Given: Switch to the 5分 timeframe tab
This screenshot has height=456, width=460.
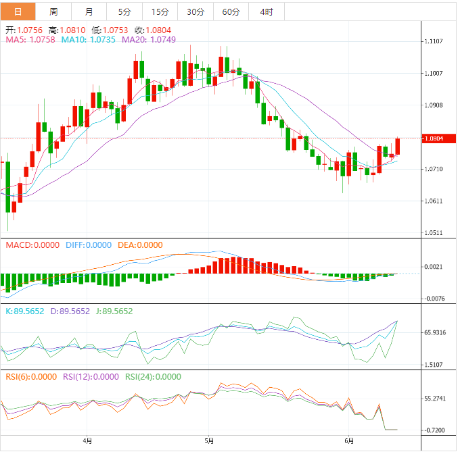Looking at the screenshot, I should pos(124,11).
